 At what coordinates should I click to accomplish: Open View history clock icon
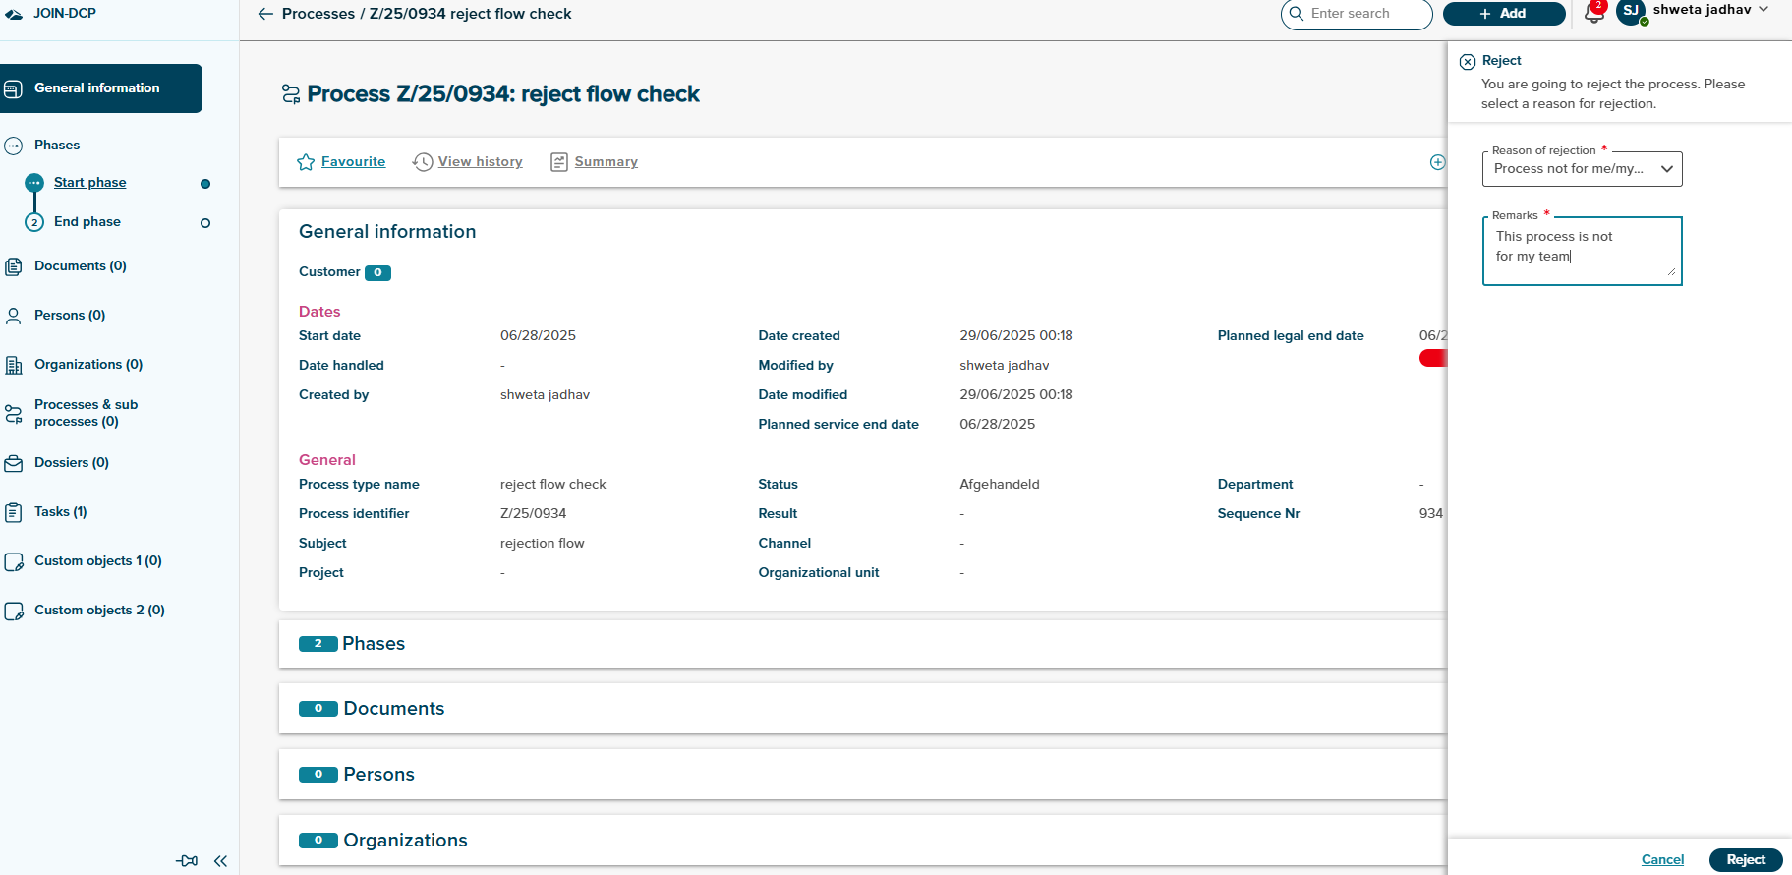[x=423, y=162]
